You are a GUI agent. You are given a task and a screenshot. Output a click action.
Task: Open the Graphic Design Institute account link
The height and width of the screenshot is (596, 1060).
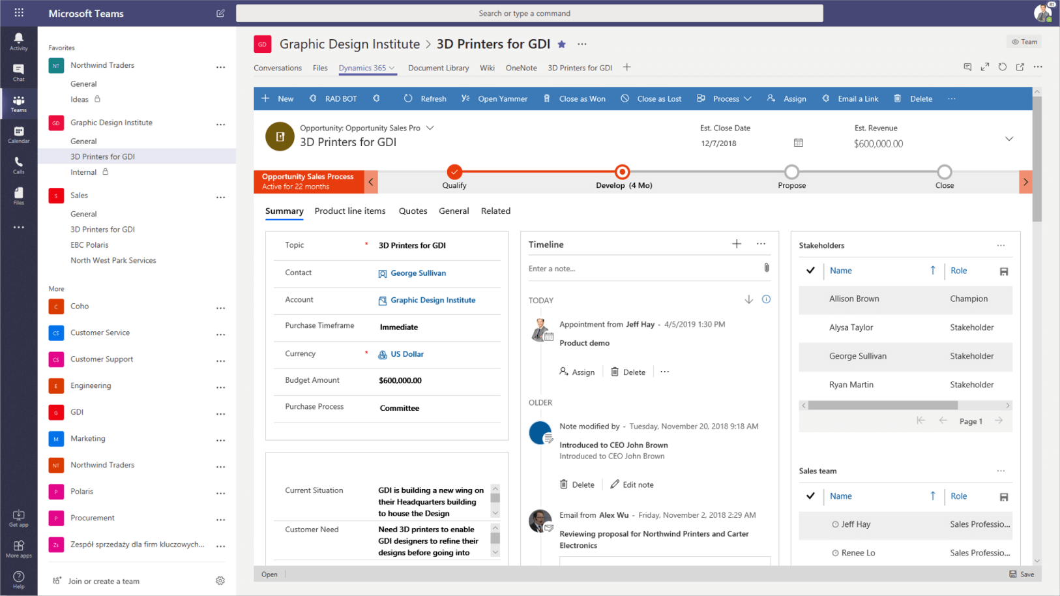point(433,300)
